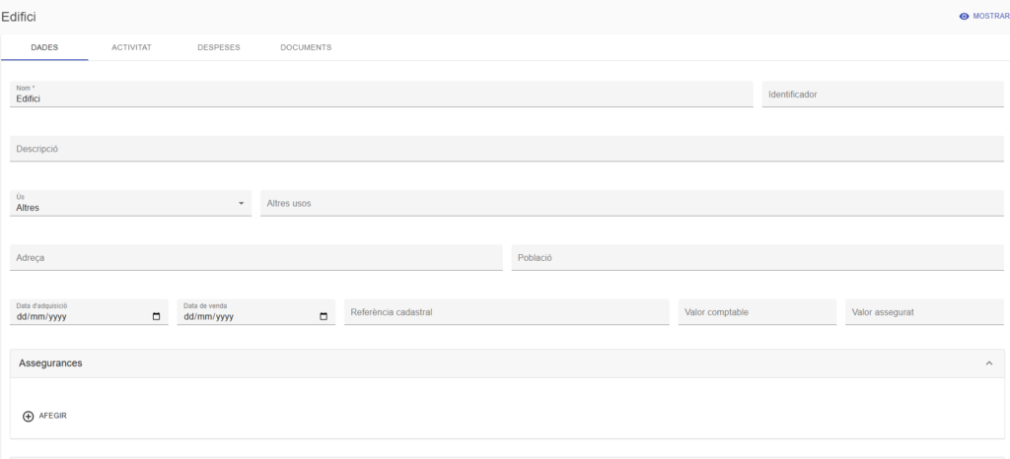Viewport: 1010px width, 459px height.
Task: Select the Altres usos field
Action: tap(631, 203)
